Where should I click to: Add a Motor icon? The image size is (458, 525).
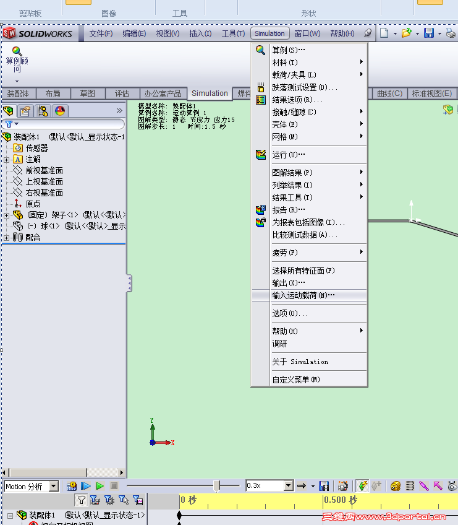pyautogui.click(x=396, y=486)
